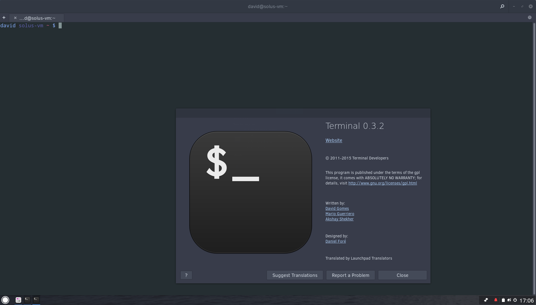Open the gnu.org GPL license link
Image resolution: width=536 pixels, height=305 pixels.
382,183
